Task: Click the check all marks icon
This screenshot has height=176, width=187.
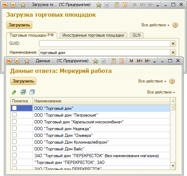Action: click(23, 92)
